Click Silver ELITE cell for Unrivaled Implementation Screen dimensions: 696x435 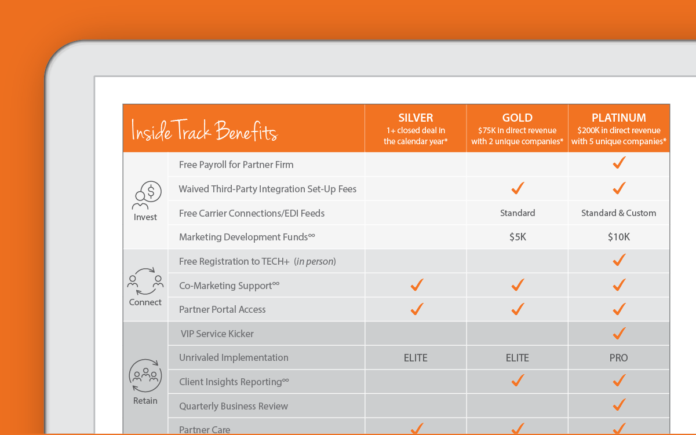point(416,358)
